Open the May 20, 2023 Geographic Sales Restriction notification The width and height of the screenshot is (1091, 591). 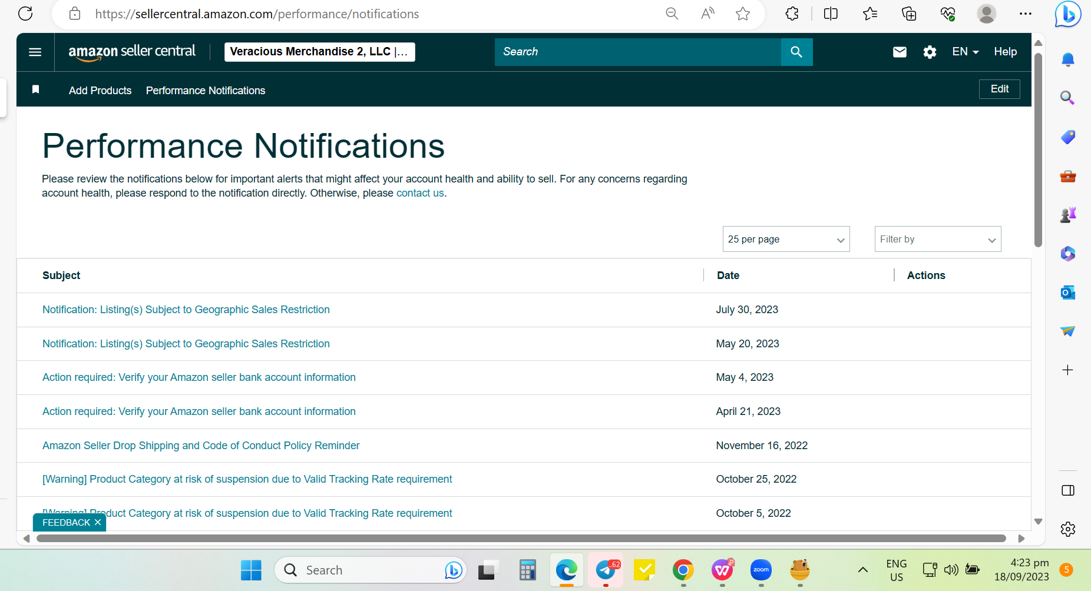186,344
